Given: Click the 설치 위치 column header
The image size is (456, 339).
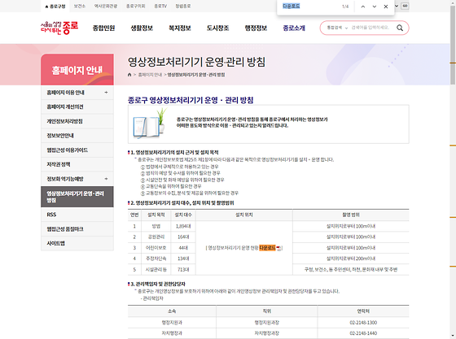Looking at the screenshot, I should tap(244, 215).
